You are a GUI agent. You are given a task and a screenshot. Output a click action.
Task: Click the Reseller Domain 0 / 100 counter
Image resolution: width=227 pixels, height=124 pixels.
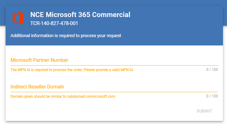click(212, 96)
